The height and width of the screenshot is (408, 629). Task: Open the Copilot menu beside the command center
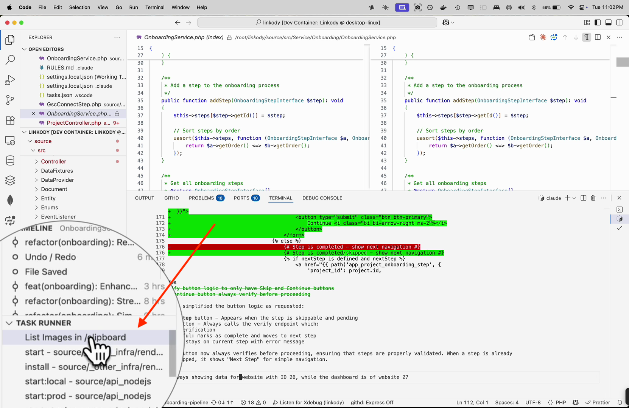[x=448, y=23]
